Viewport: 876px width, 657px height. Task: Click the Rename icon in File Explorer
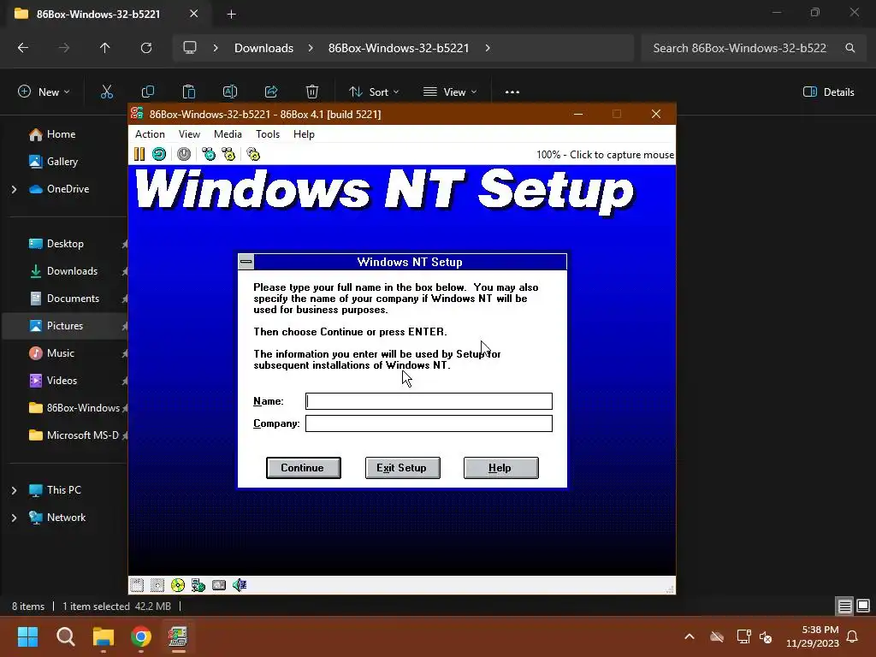coord(230,92)
